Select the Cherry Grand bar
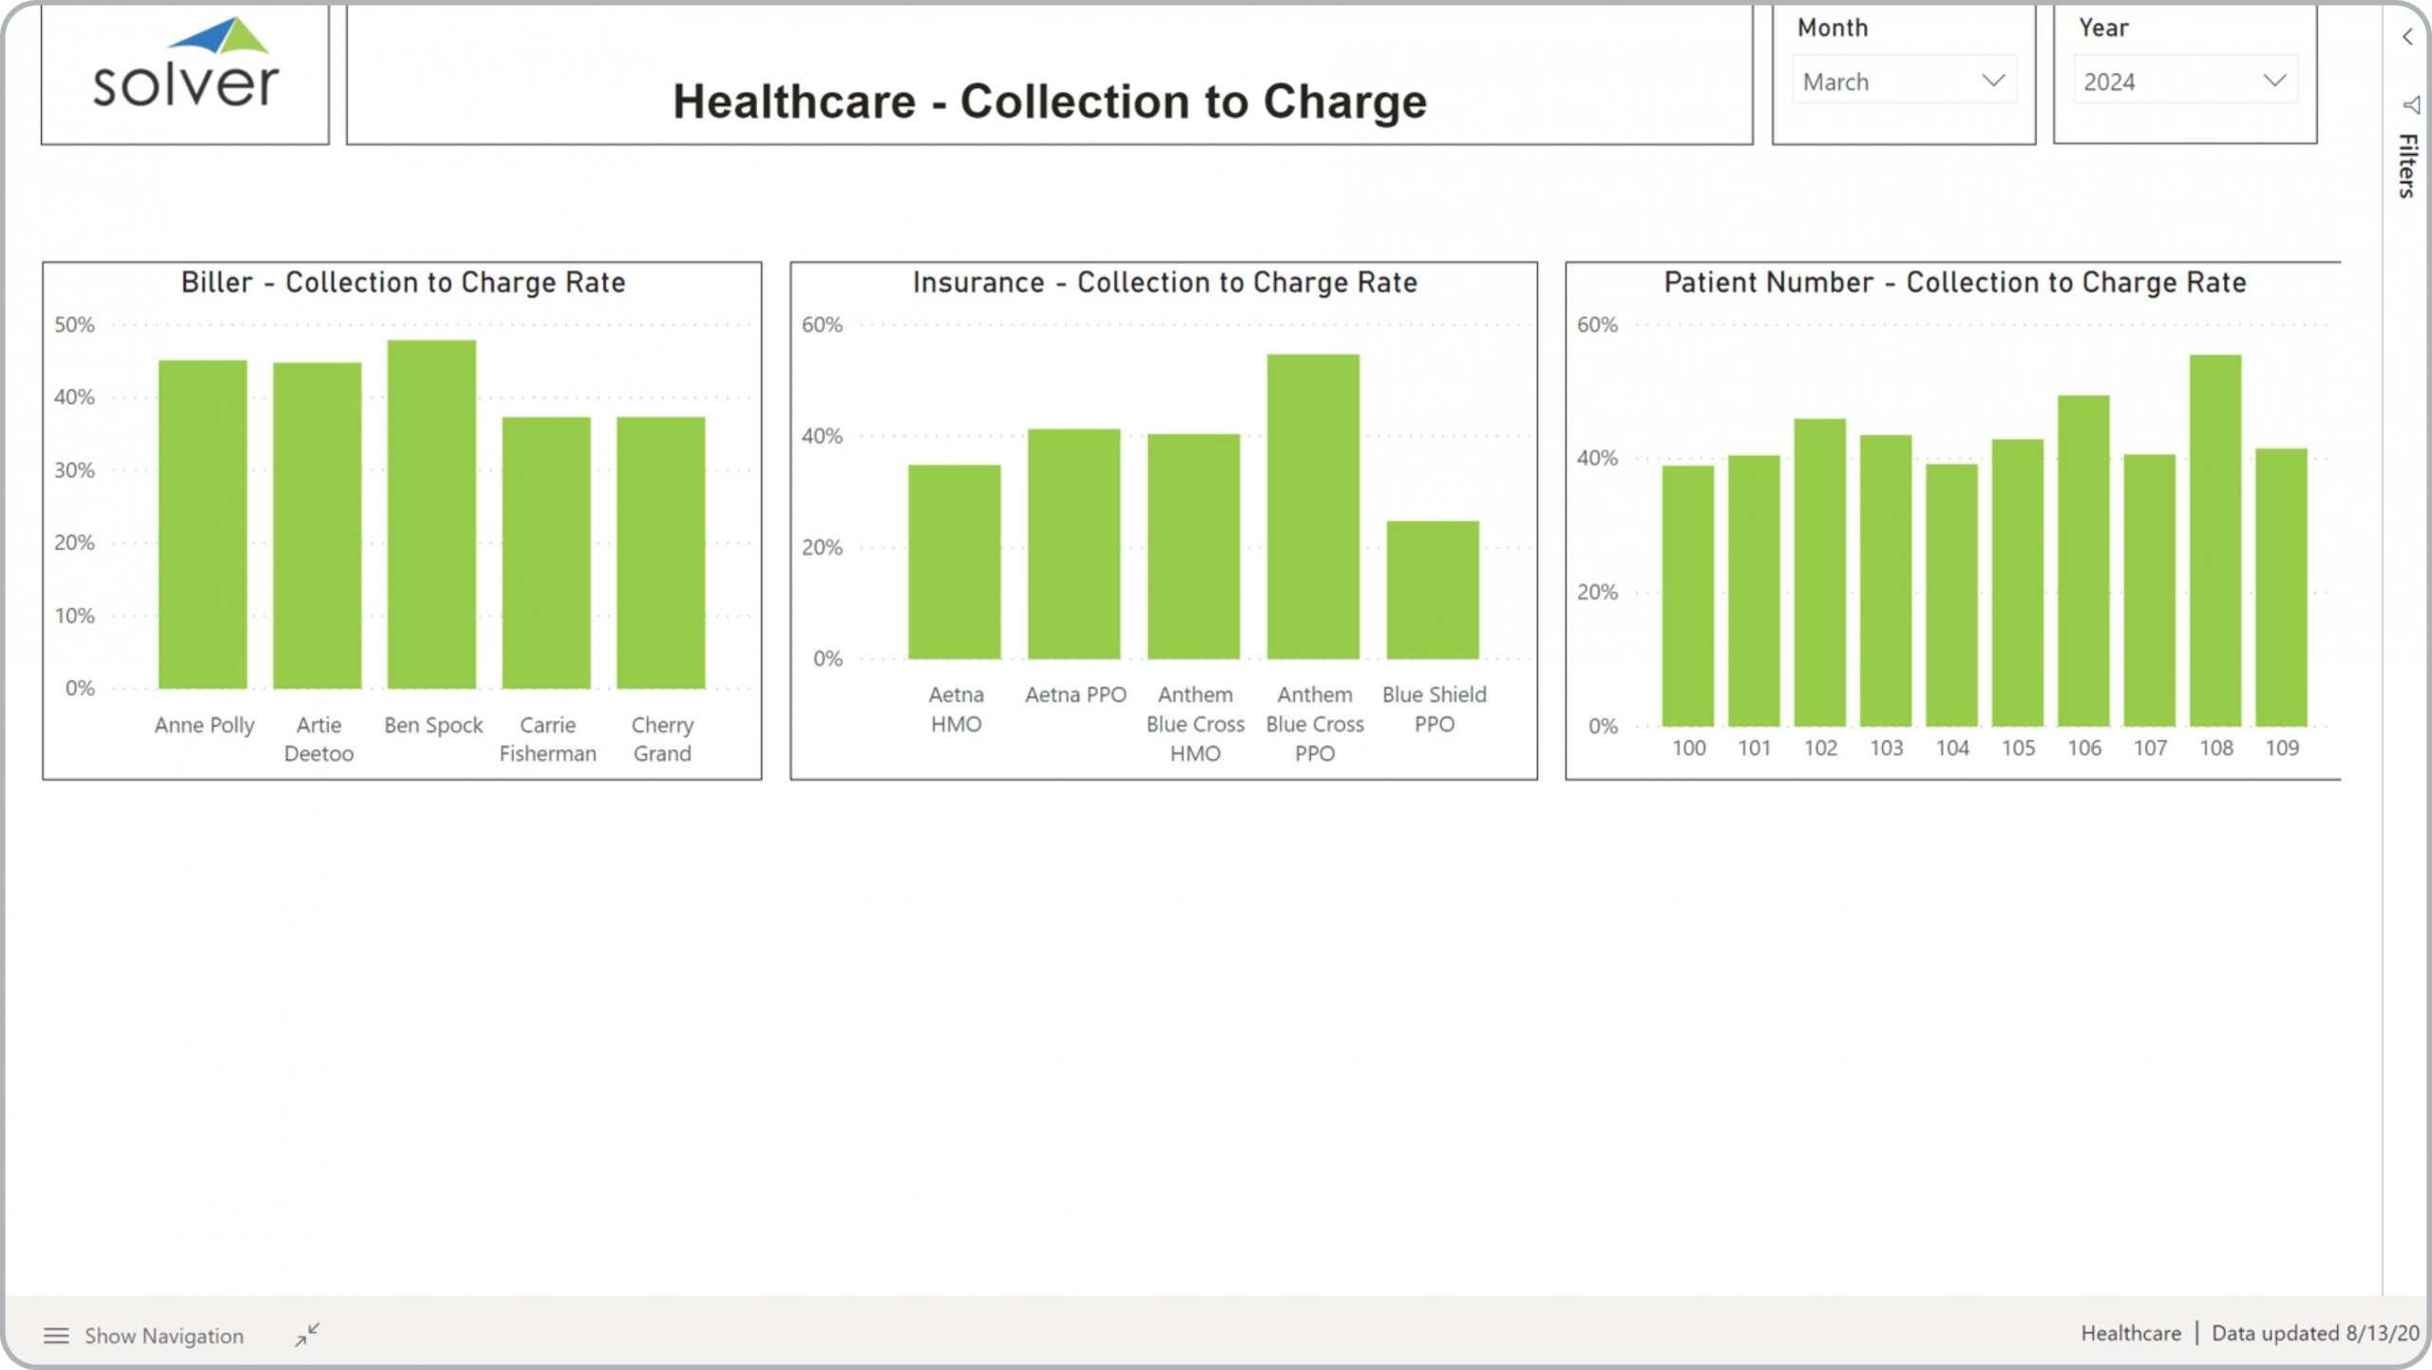This screenshot has height=1370, width=2432. point(660,552)
